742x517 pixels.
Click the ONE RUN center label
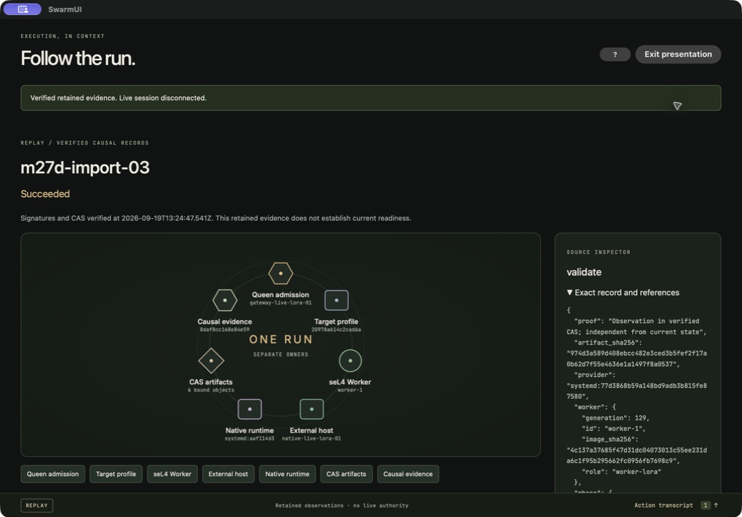pos(281,340)
